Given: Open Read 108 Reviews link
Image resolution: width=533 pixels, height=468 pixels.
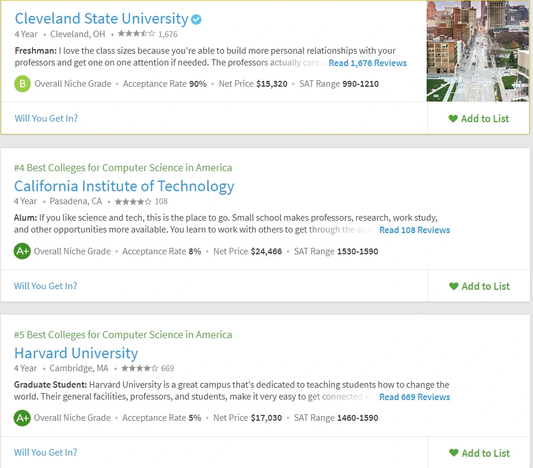Looking at the screenshot, I should 414,230.
